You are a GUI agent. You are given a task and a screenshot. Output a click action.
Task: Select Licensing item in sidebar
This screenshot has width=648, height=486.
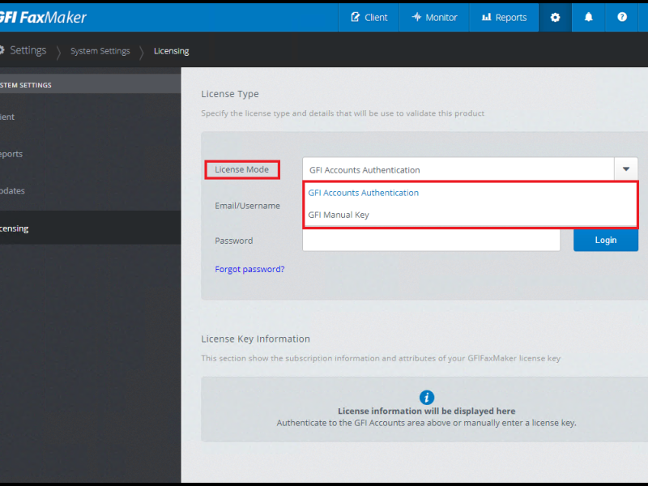(x=90, y=228)
